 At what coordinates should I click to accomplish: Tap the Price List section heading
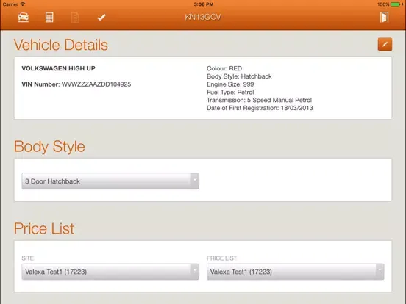point(44,228)
